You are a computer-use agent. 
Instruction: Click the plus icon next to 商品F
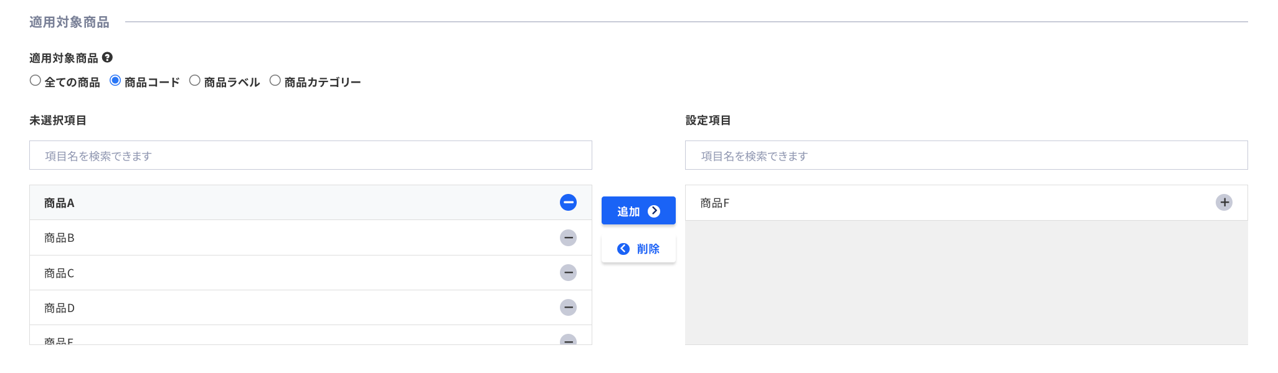point(1225,202)
